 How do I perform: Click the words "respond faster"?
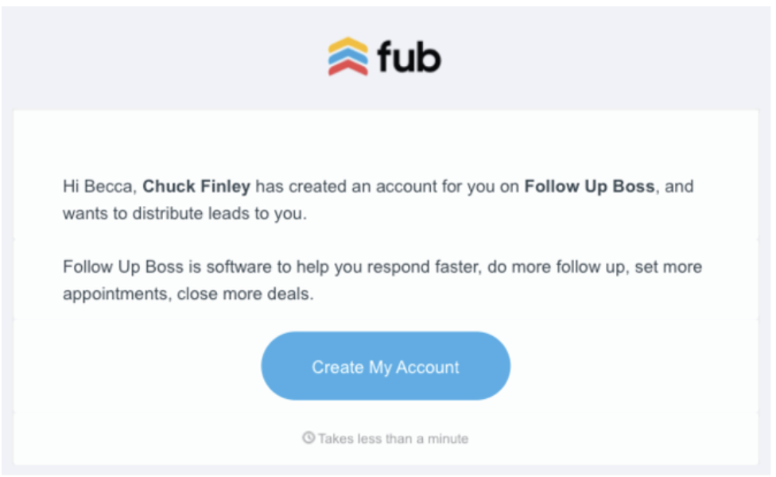point(447,266)
